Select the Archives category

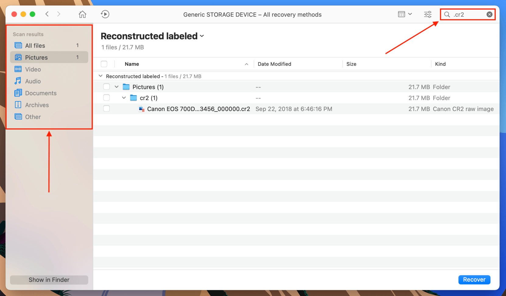(49, 105)
